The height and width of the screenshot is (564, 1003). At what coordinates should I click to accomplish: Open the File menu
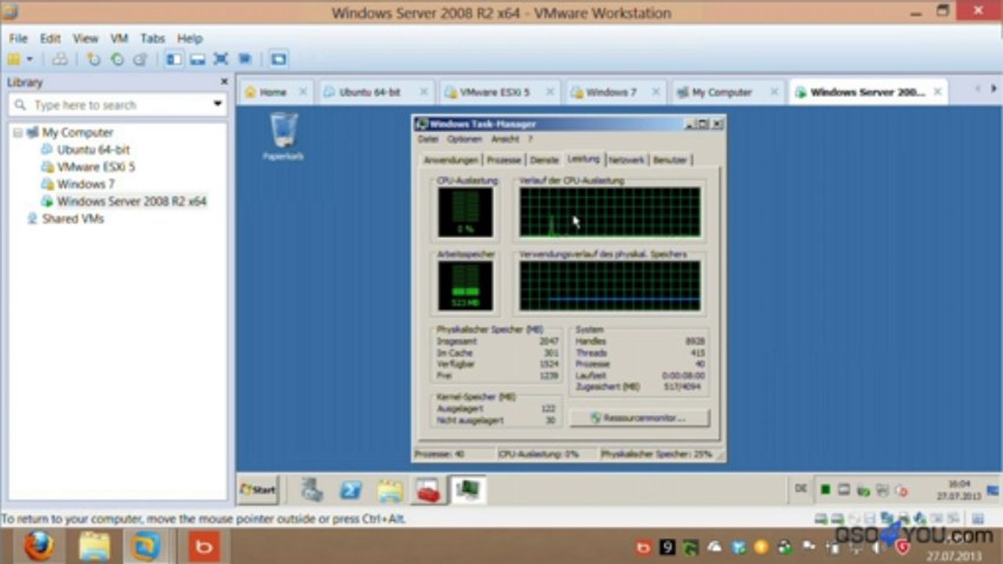point(18,38)
